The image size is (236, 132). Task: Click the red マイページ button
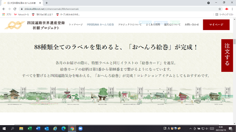click(x=216, y=25)
